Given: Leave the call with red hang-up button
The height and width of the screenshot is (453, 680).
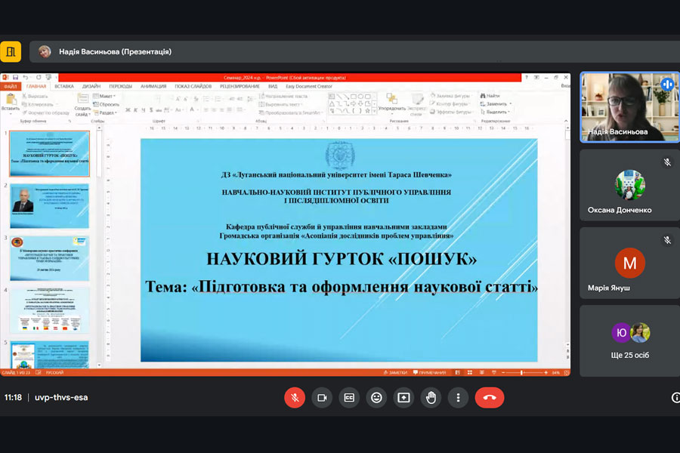Looking at the screenshot, I should pos(489,397).
